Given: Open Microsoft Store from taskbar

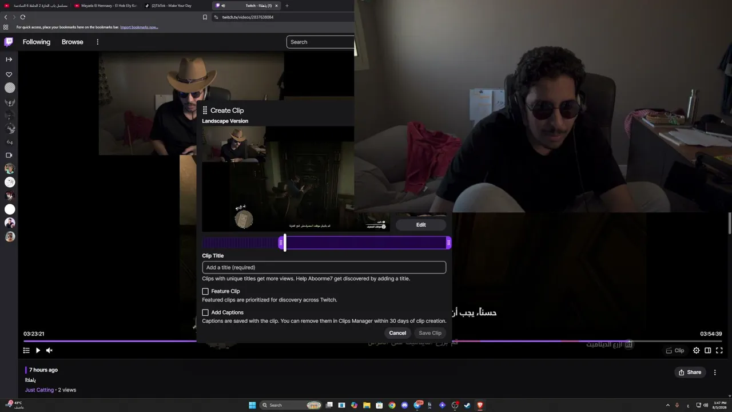Looking at the screenshot, I should click(379, 405).
